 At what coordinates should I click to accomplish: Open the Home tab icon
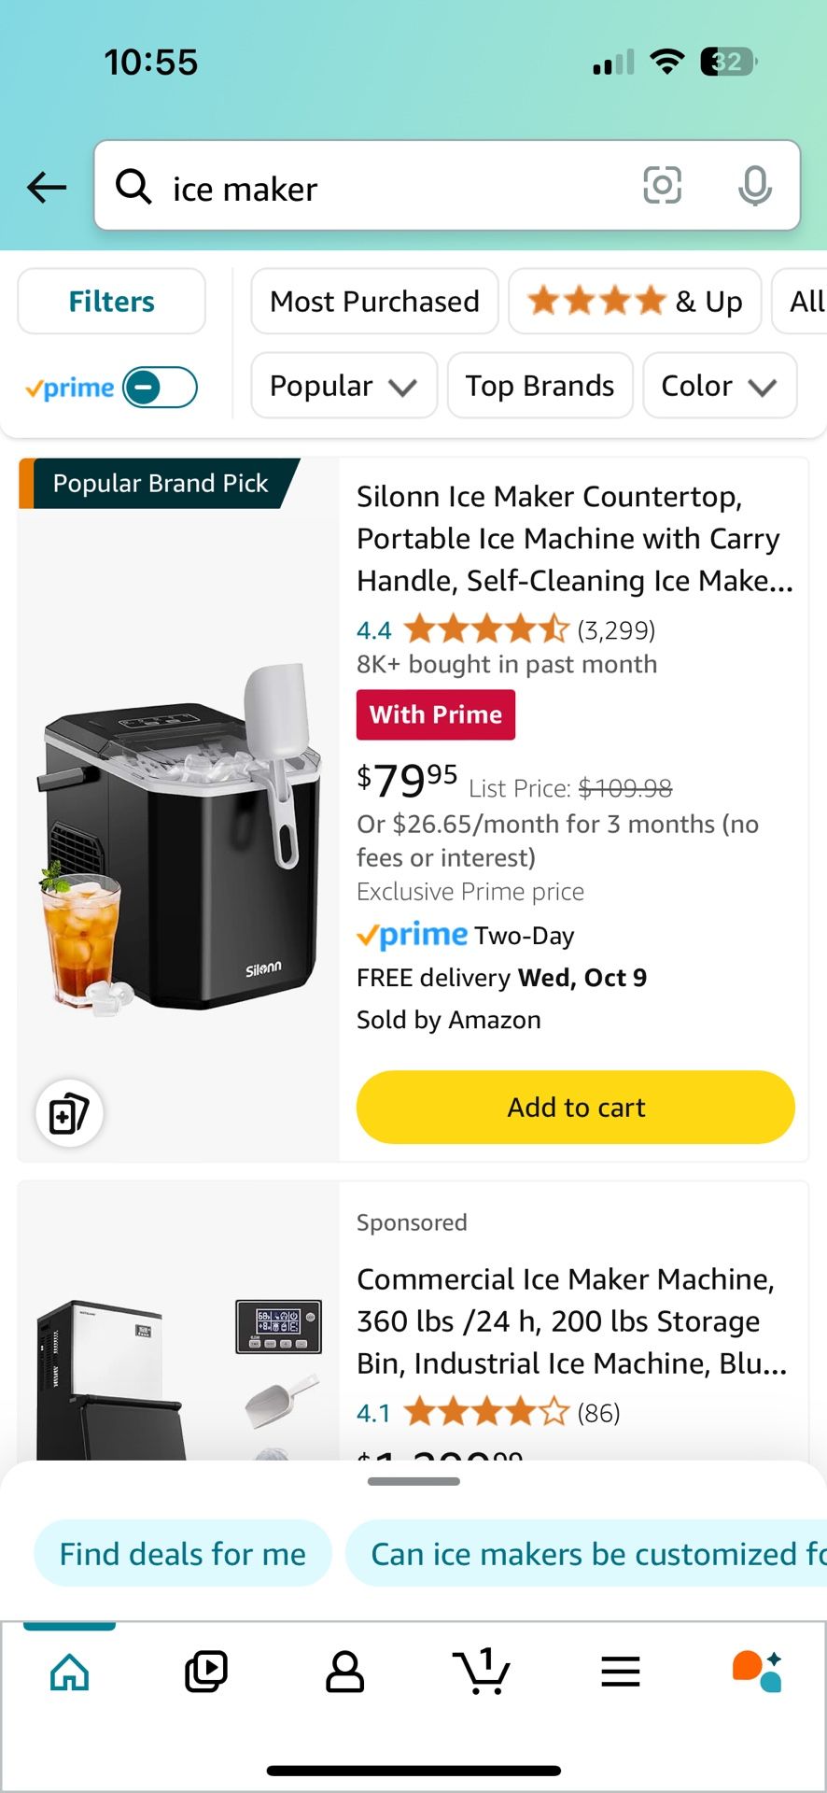tap(70, 1671)
